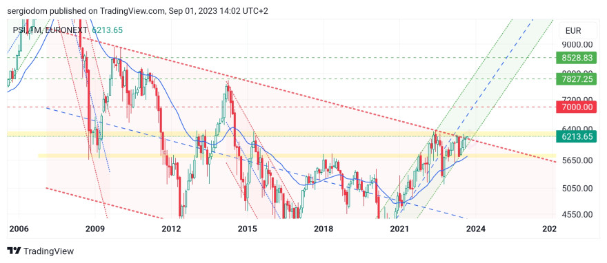This screenshot has height=263, width=607.
Task: Click the 2009 time axis label
Action: pos(95,229)
